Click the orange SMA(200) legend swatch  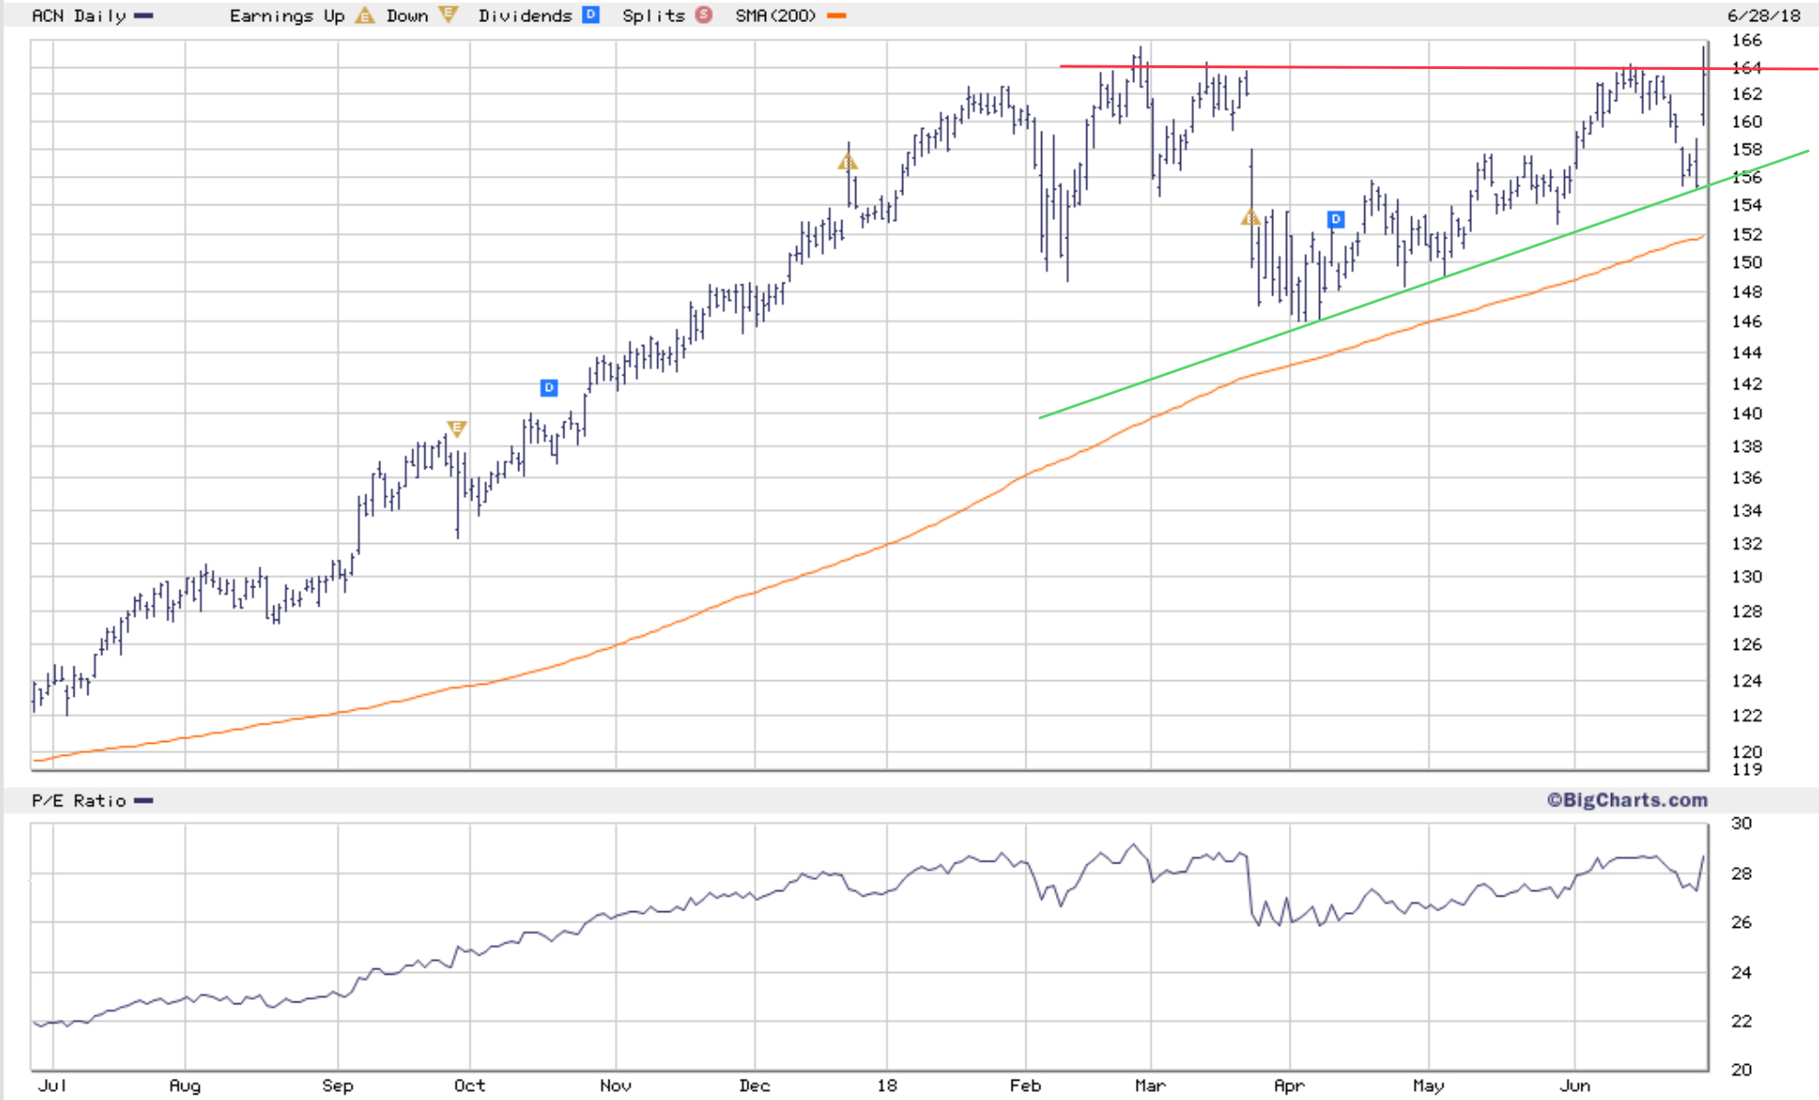point(837,16)
